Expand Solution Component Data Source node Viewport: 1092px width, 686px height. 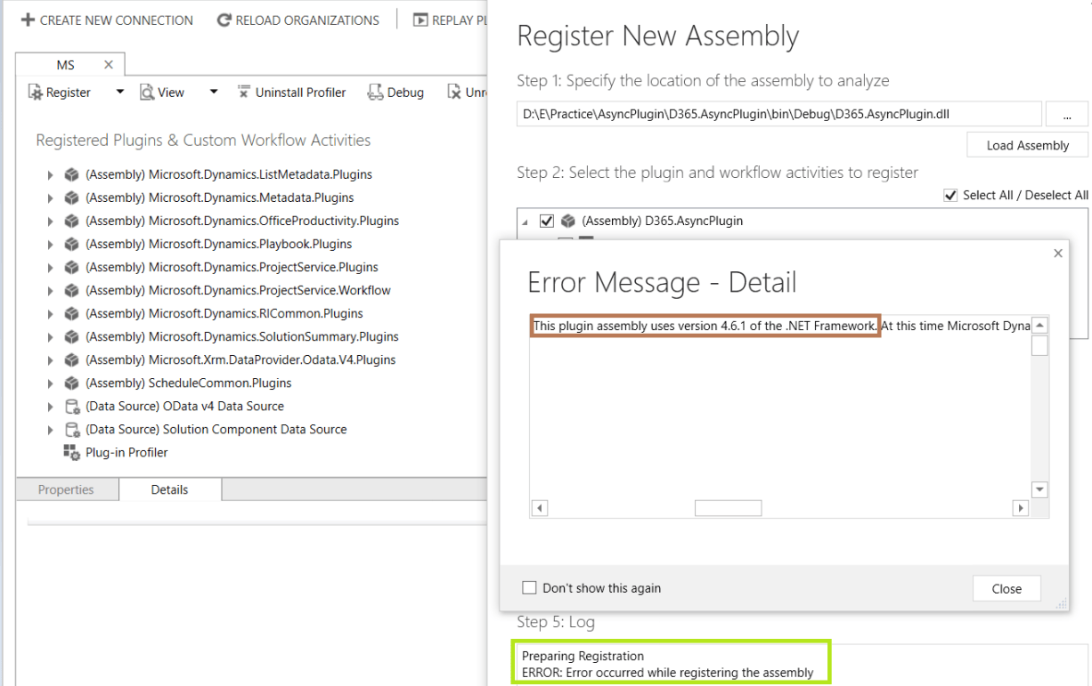tap(51, 429)
